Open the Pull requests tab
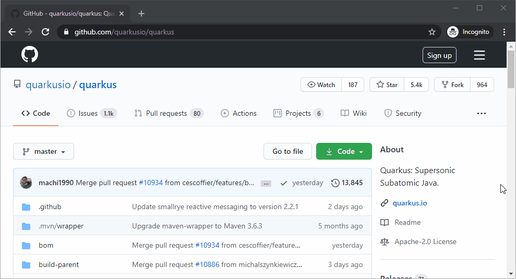 (169, 114)
